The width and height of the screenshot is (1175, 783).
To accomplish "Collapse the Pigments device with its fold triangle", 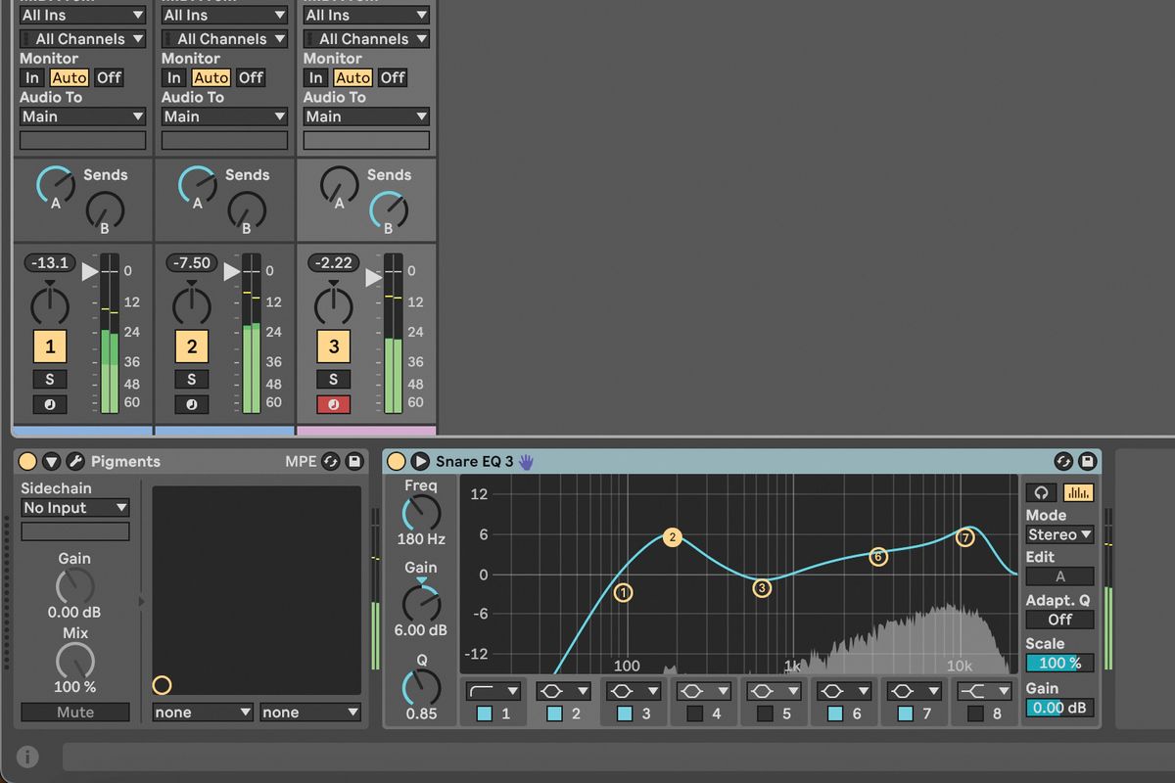I will (x=52, y=461).
